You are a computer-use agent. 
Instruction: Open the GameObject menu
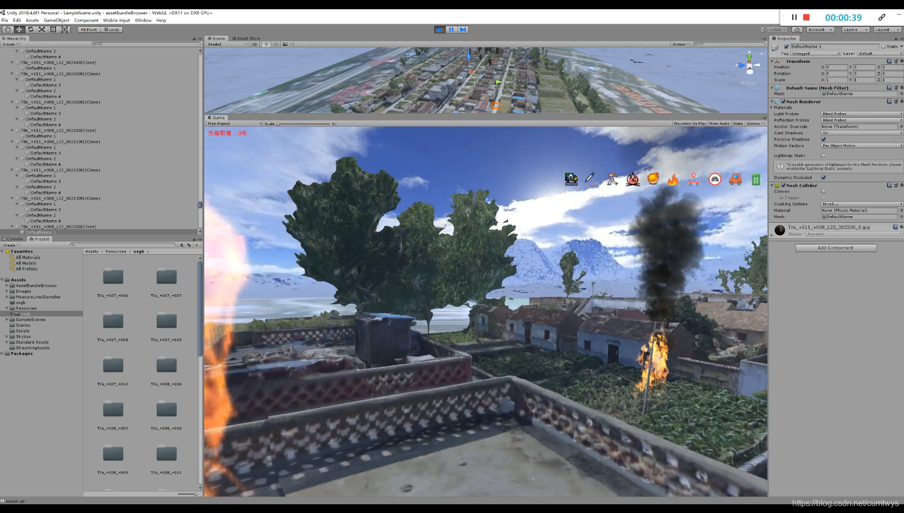point(56,20)
